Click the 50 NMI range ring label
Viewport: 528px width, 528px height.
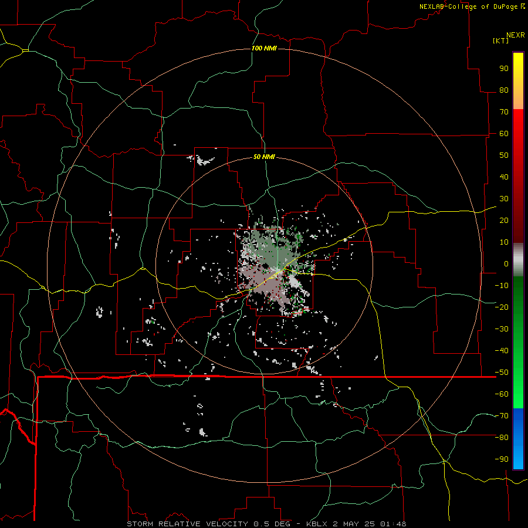264,157
